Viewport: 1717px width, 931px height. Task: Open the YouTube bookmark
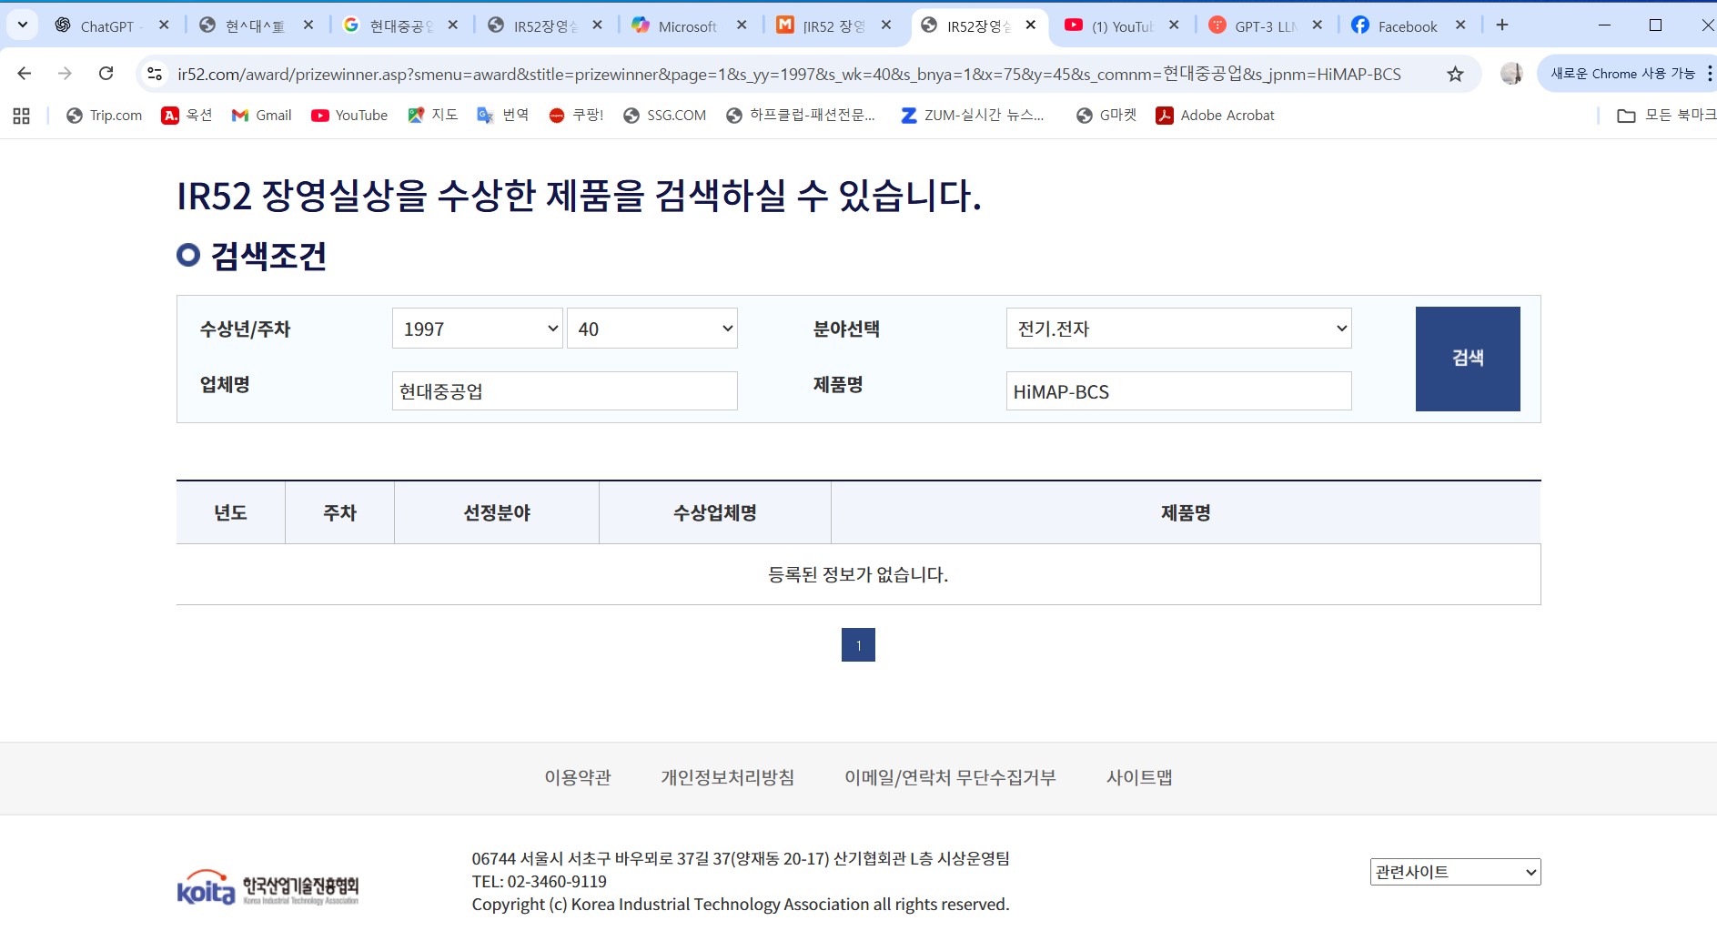[349, 116]
